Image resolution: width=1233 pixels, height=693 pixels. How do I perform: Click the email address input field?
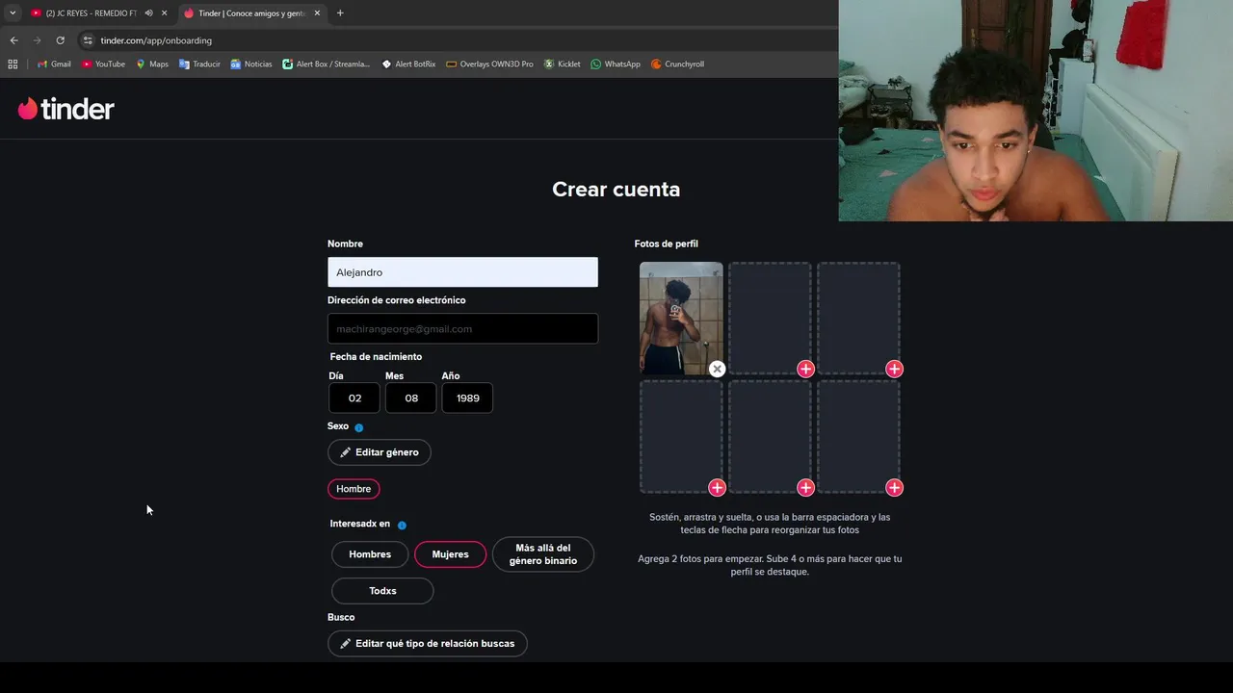click(x=462, y=328)
